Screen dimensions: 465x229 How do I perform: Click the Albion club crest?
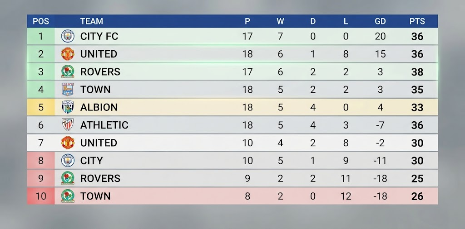(x=68, y=107)
